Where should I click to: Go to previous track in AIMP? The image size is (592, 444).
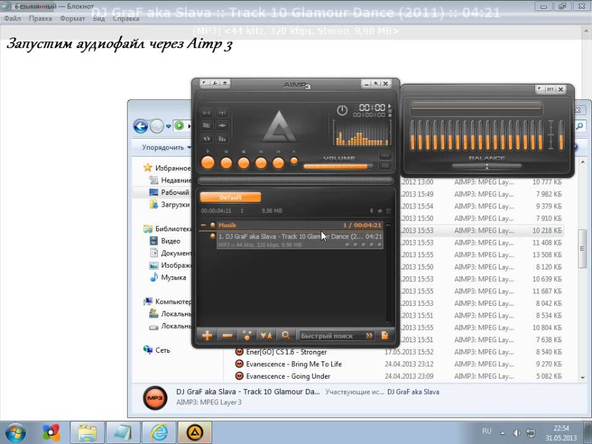click(261, 163)
